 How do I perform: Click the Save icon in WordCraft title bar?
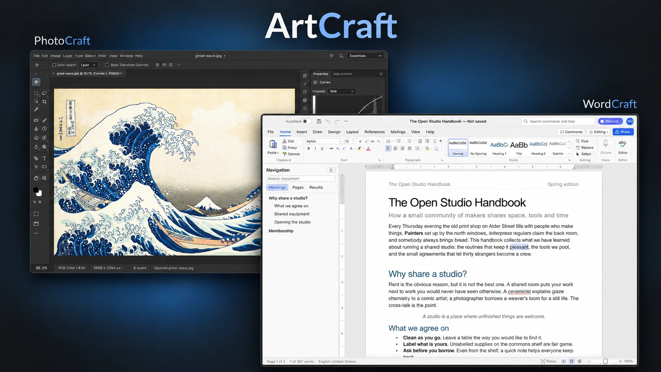click(319, 121)
